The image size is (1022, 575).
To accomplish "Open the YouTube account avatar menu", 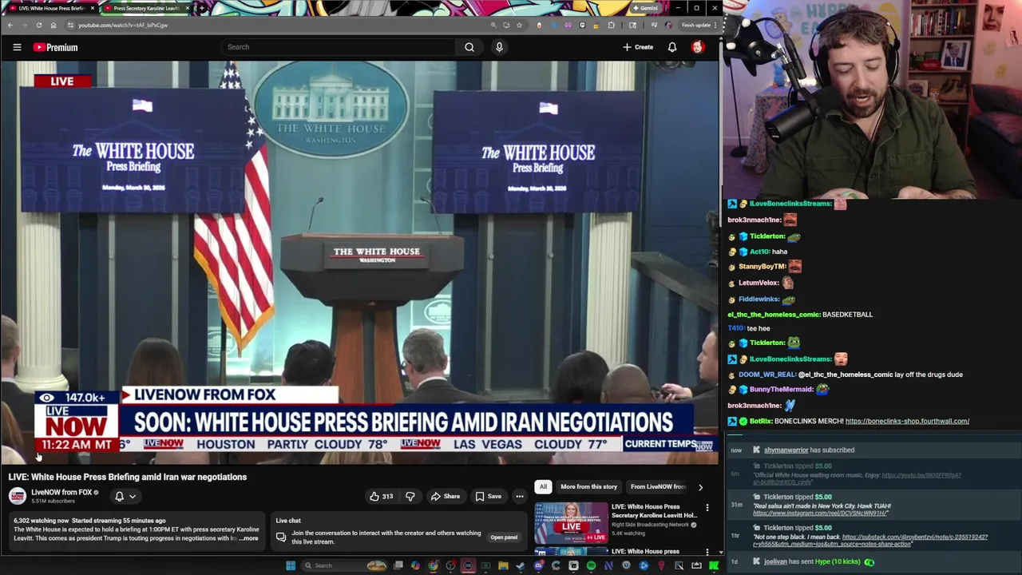I will point(698,47).
